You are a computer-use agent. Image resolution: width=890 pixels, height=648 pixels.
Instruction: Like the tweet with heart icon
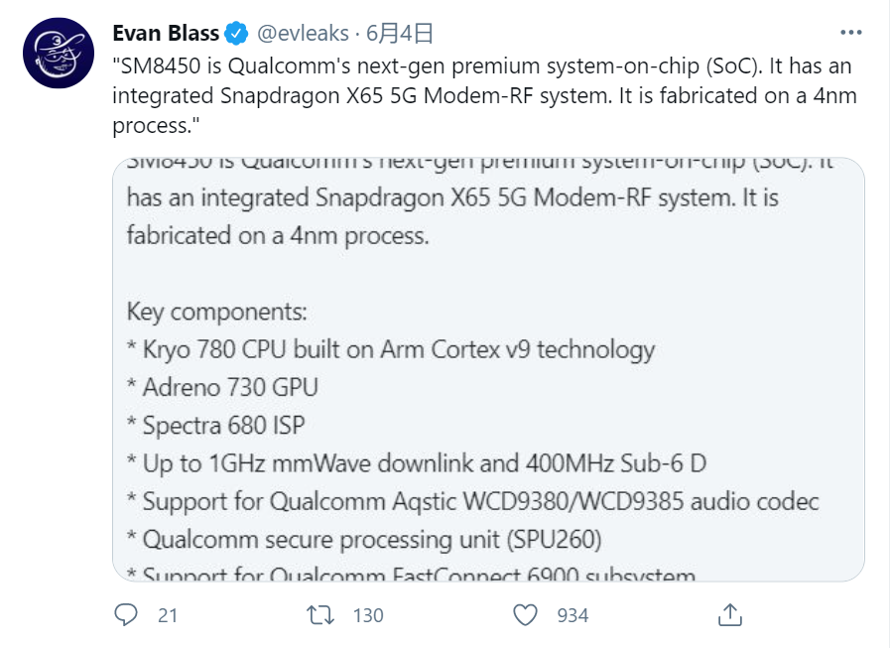tap(525, 615)
